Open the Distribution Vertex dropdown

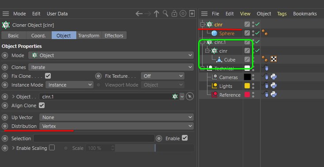click(117, 126)
